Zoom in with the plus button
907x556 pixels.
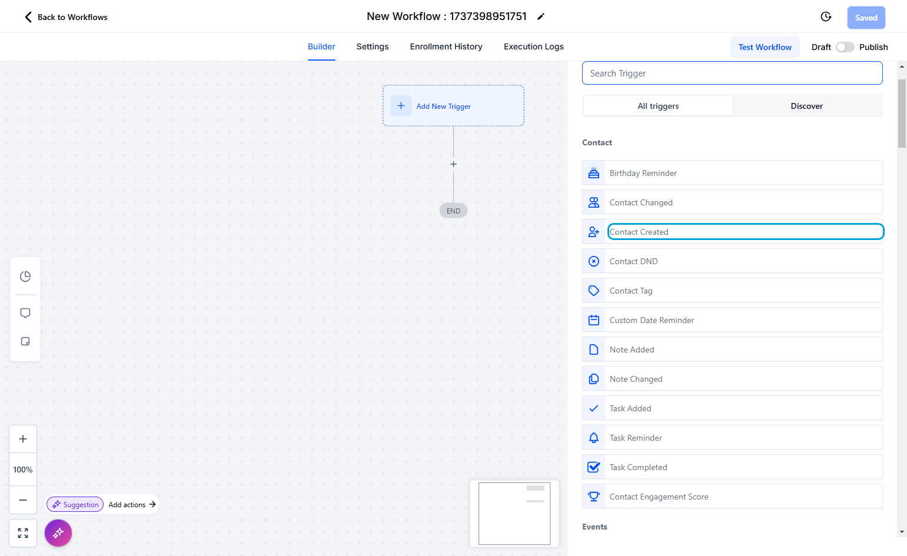click(23, 439)
